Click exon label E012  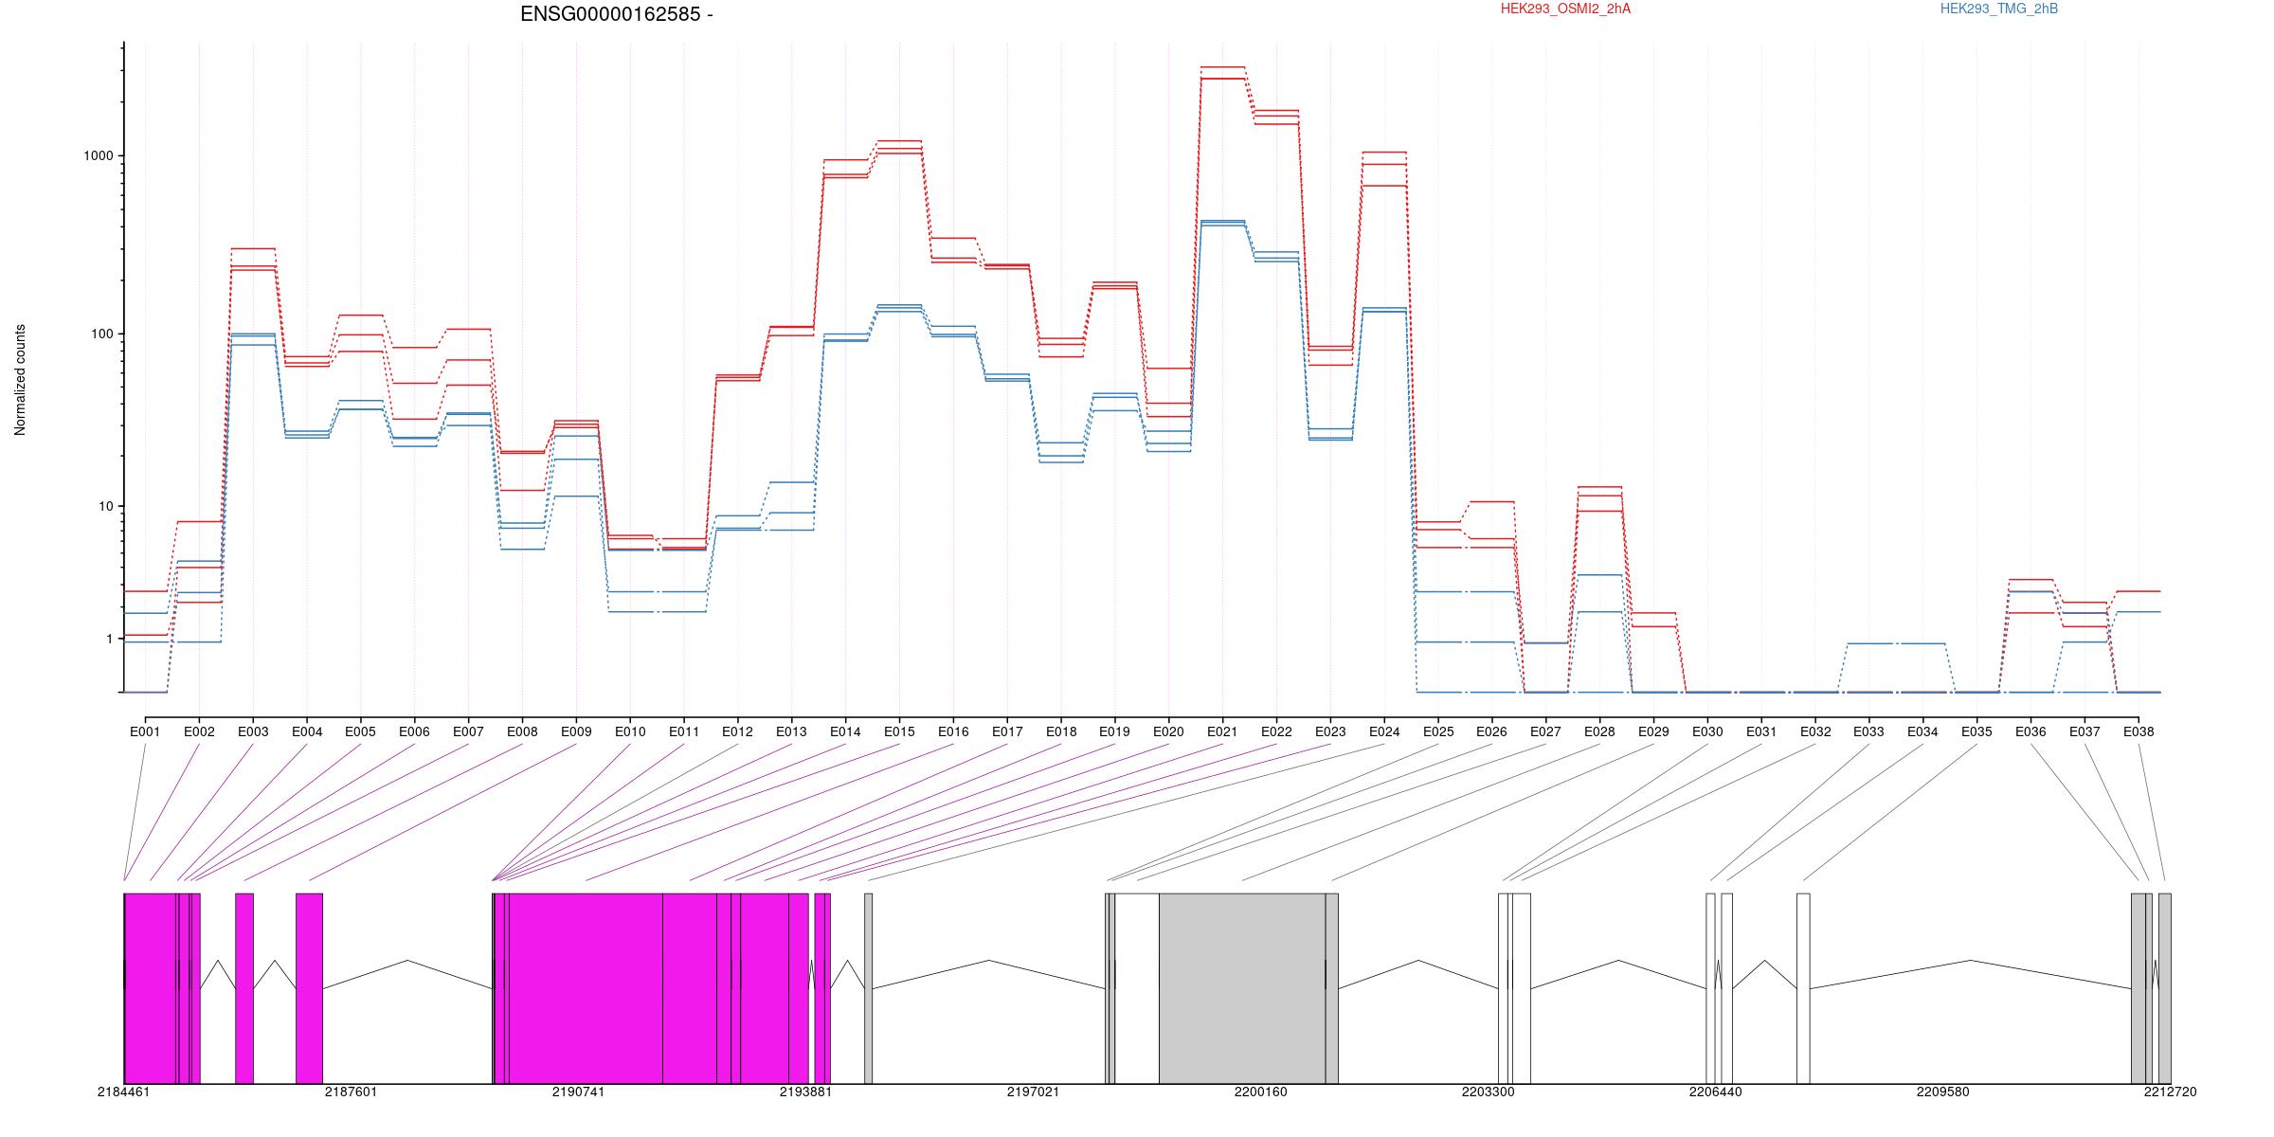[737, 731]
